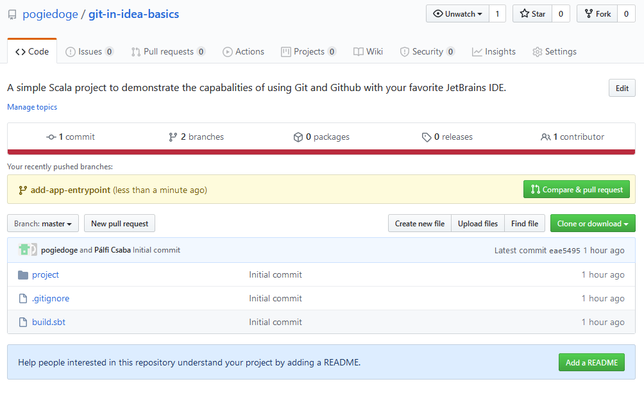The image size is (644, 402).
Task: Click Initial commit message on .gitignore row
Action: 275,299
